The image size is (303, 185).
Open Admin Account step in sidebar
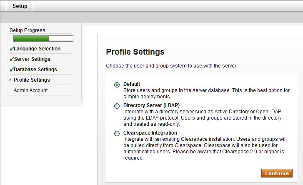click(x=30, y=90)
